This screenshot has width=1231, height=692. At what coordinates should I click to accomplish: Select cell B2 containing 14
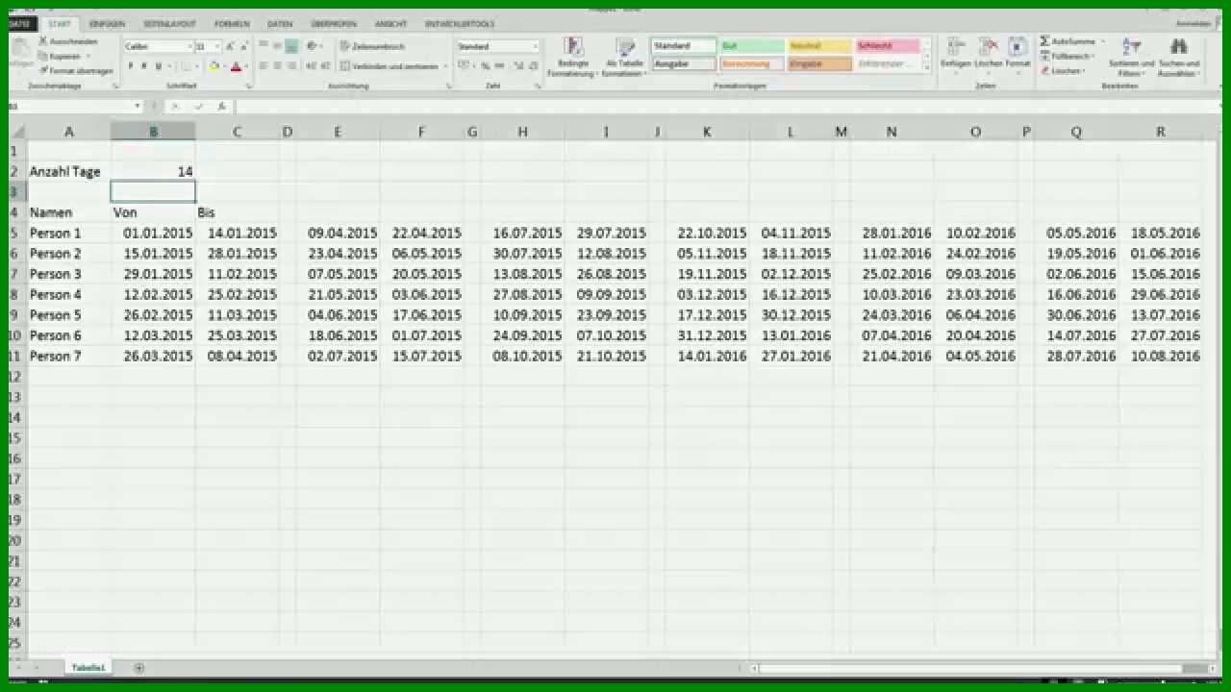[153, 171]
